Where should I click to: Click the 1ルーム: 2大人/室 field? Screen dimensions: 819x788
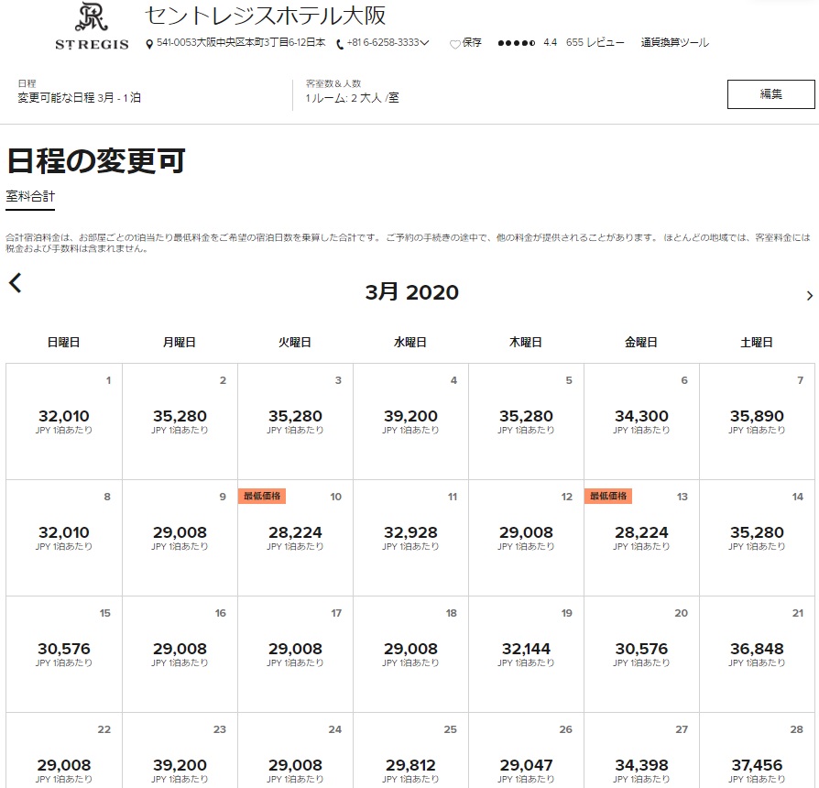(x=353, y=98)
